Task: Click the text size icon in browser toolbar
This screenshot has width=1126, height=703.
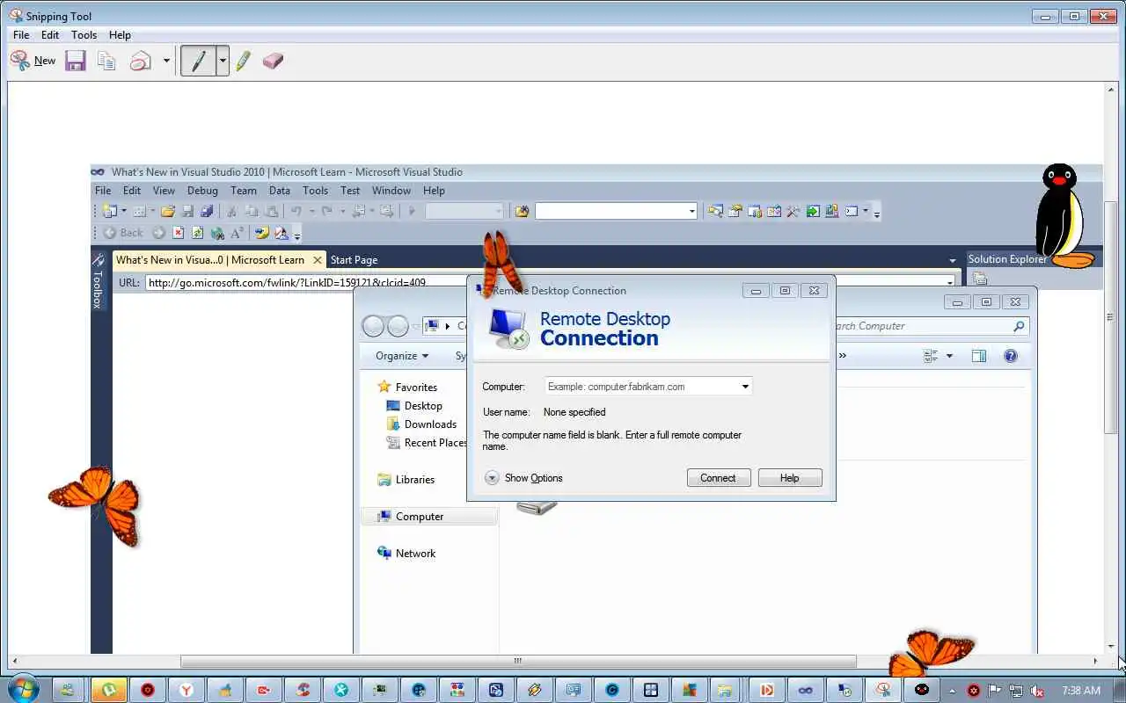Action: (x=237, y=233)
